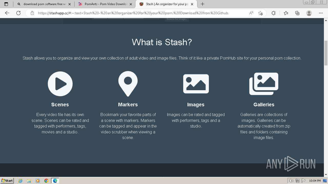The image size is (328, 184).
Task: Open the Read aloud icon
Action: 251,13
